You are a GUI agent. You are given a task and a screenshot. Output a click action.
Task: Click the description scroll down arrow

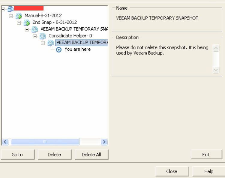pos(216,70)
